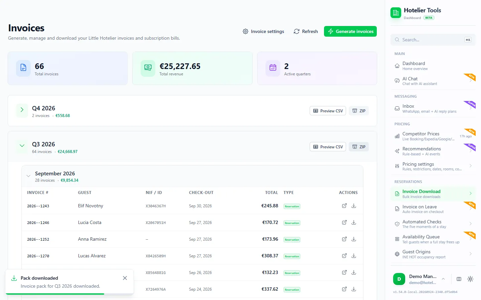Preview CSV for Q4 2026
The width and height of the screenshot is (481, 300).
[328, 111]
